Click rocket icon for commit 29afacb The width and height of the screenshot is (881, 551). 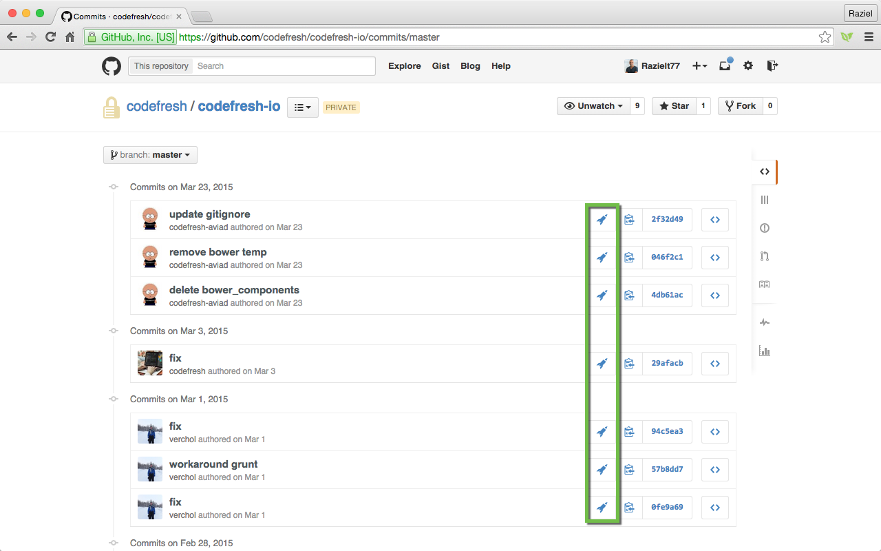602,364
